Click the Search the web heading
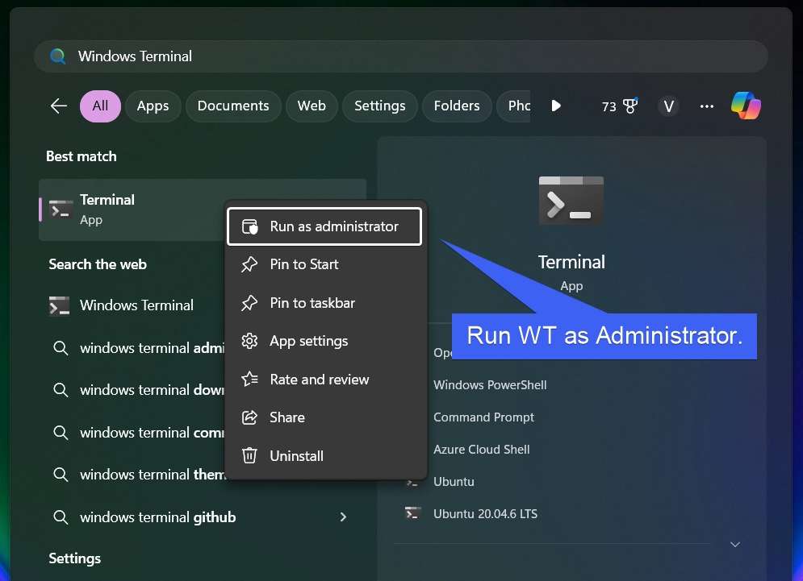The image size is (803, 581). (98, 264)
